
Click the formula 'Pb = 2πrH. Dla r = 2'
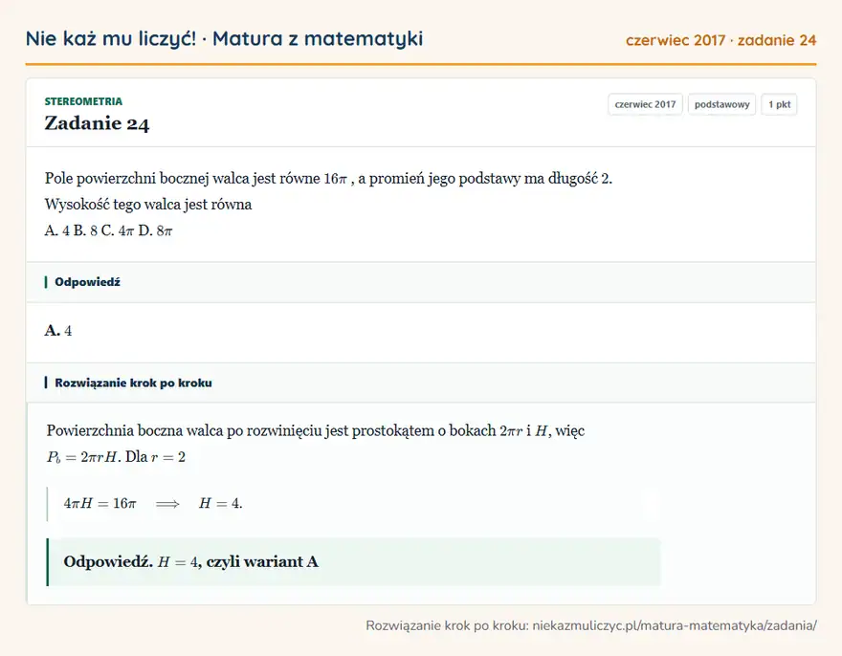point(116,457)
